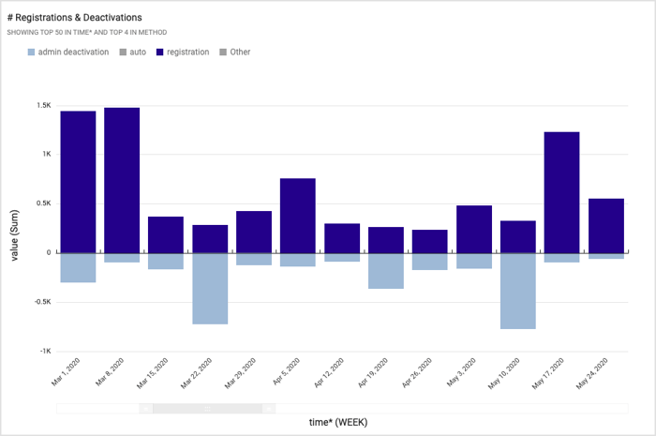Select the Mar 8, 2020 registration bar

point(122,180)
